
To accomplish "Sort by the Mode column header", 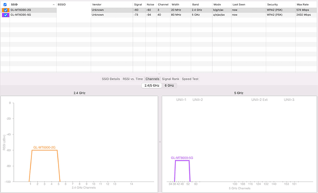I will tap(217, 5).
